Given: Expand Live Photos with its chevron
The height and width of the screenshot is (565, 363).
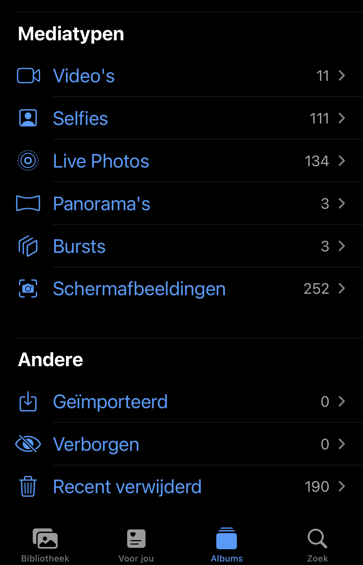Looking at the screenshot, I should (342, 161).
